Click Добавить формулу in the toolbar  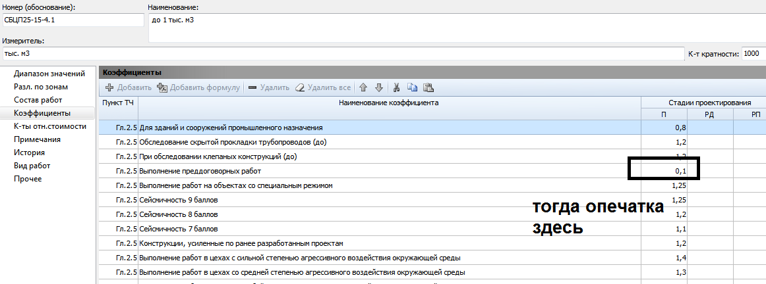pyautogui.click(x=198, y=87)
